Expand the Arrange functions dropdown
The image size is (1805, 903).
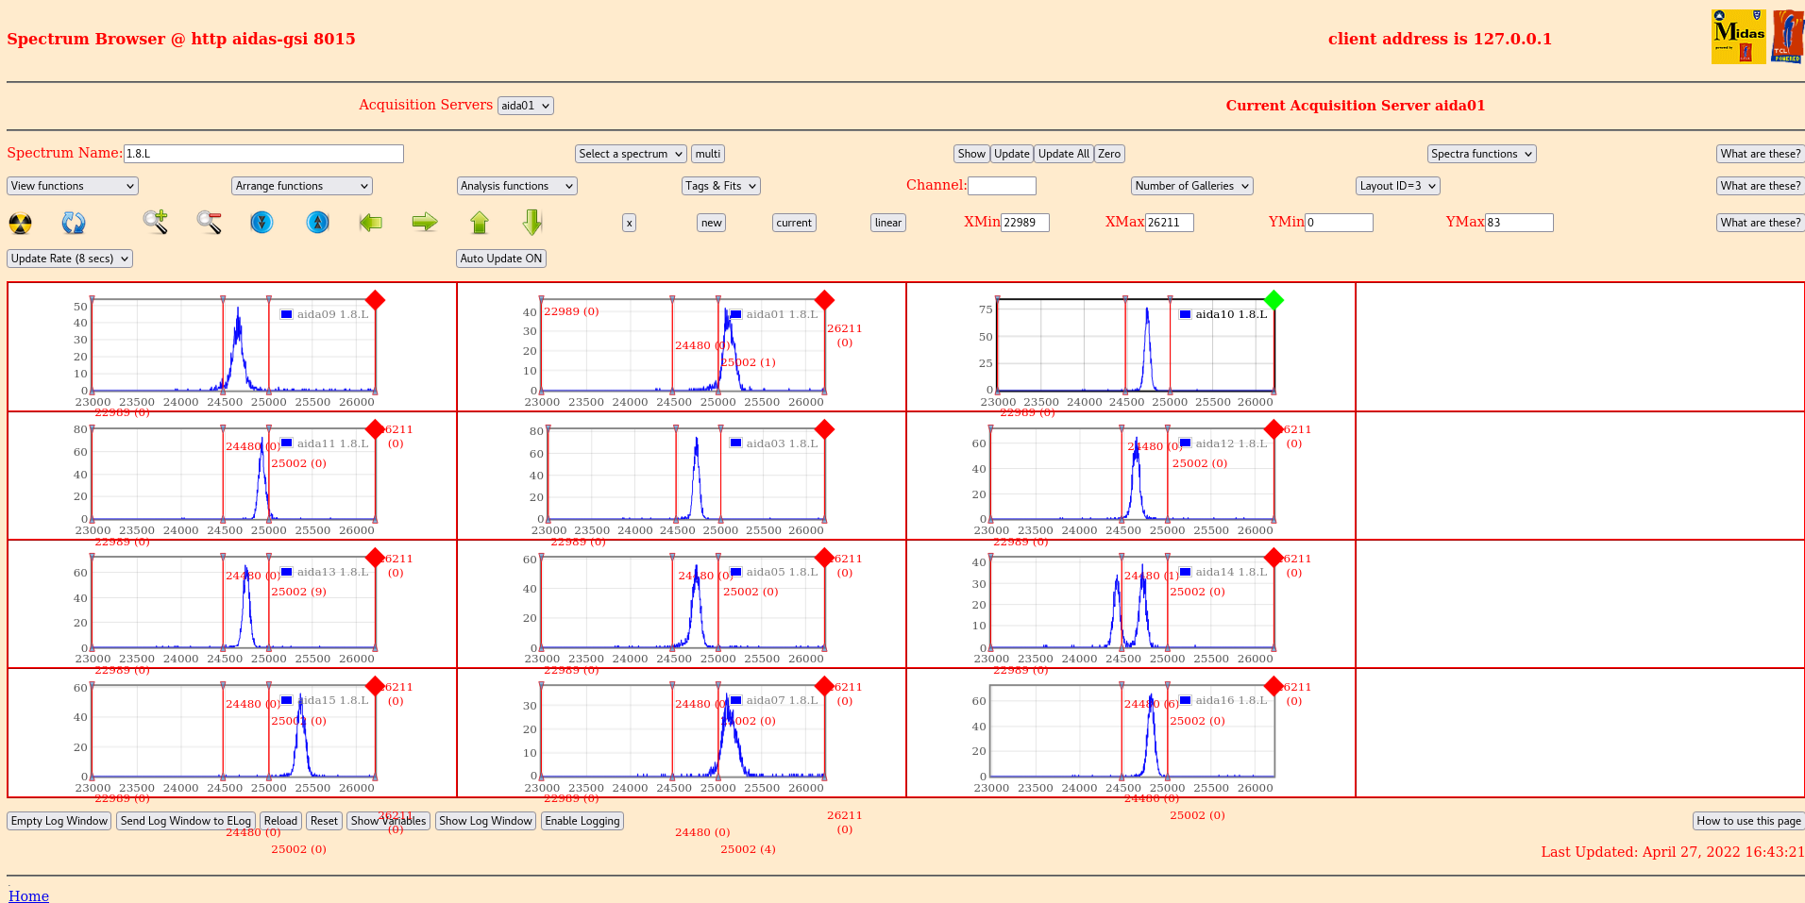pos(302,186)
